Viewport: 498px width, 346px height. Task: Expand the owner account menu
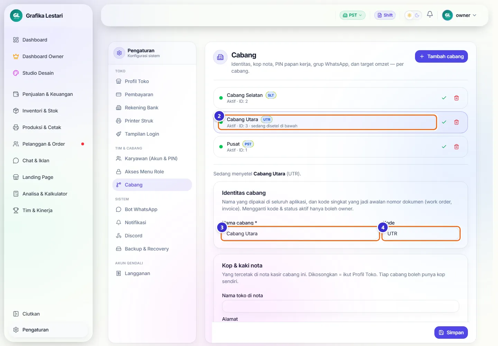click(x=460, y=15)
